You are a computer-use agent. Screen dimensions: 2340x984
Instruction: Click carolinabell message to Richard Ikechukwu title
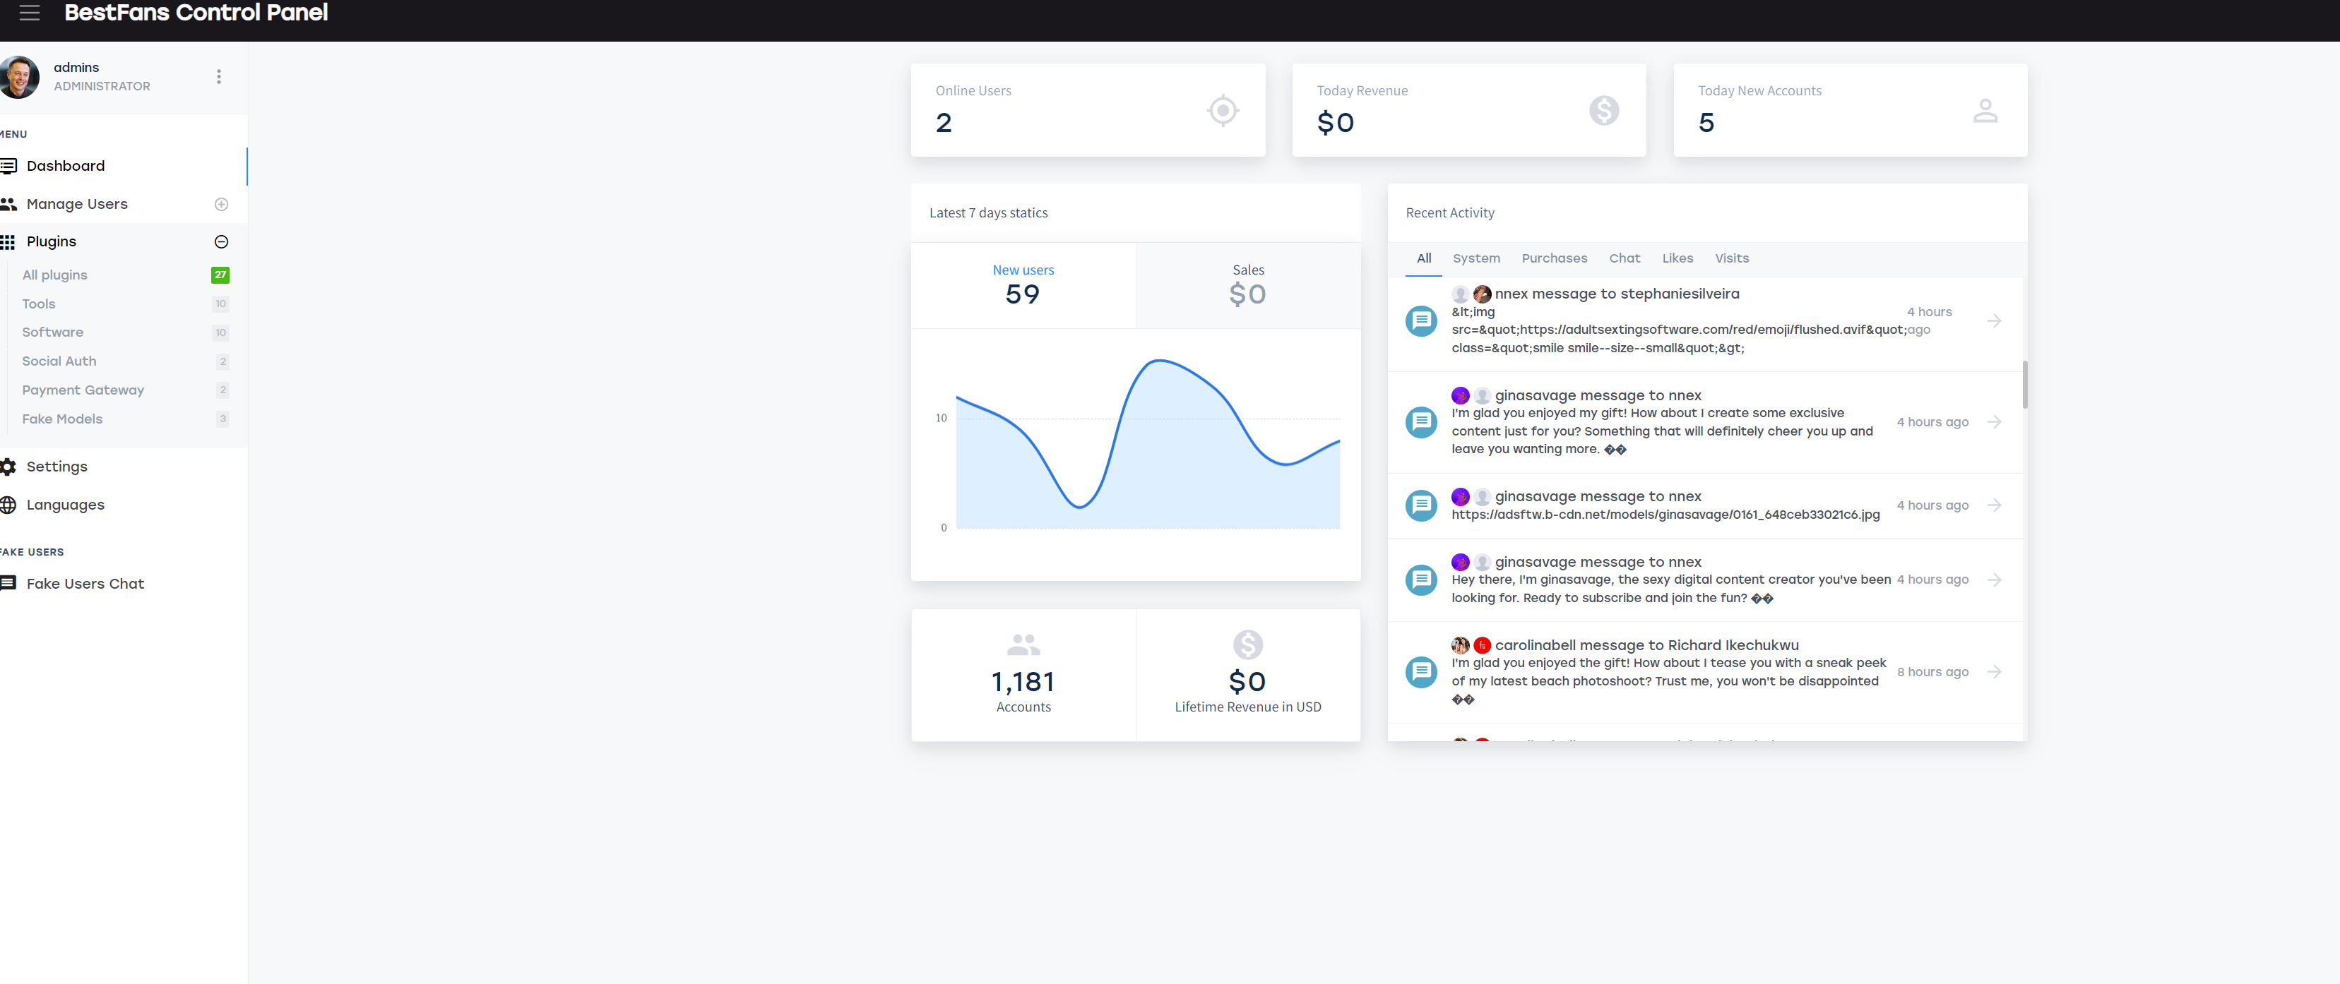[x=1647, y=645]
